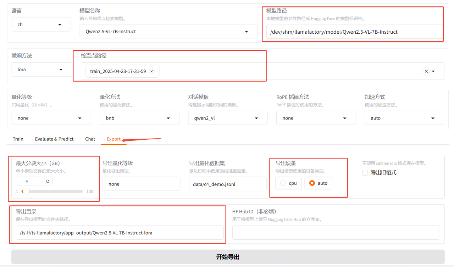This screenshot has width=454, height=267.
Task: Switch to the Chat tab
Action: (x=90, y=139)
